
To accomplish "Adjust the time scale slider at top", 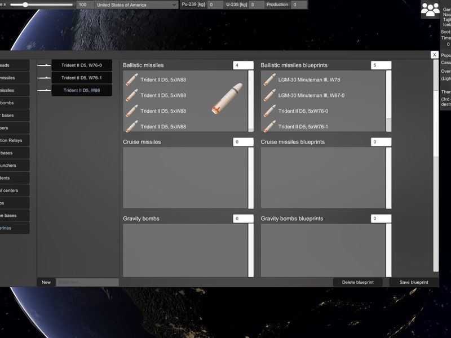I will coord(41,5).
